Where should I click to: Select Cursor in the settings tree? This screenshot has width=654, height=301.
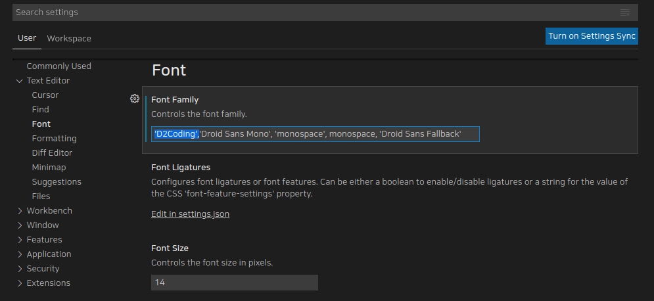[45, 95]
